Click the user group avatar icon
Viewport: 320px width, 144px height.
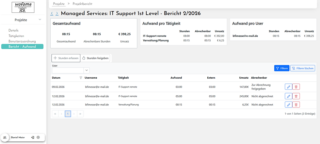[x=5, y=137]
